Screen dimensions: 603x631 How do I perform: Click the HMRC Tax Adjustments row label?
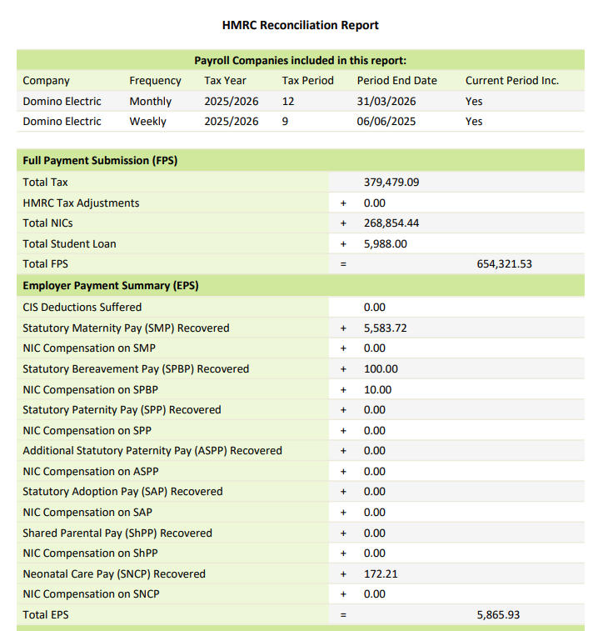[81, 203]
